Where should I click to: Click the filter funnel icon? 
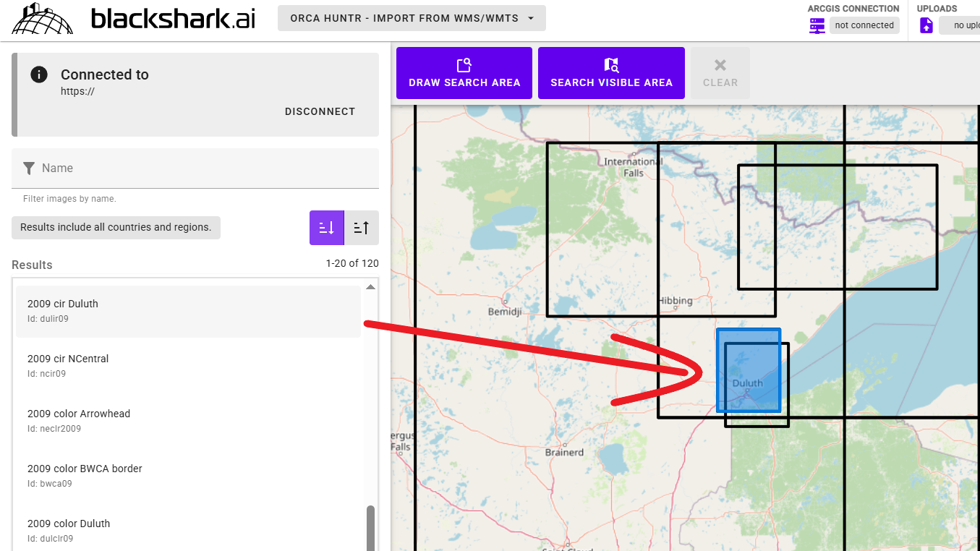(29, 168)
